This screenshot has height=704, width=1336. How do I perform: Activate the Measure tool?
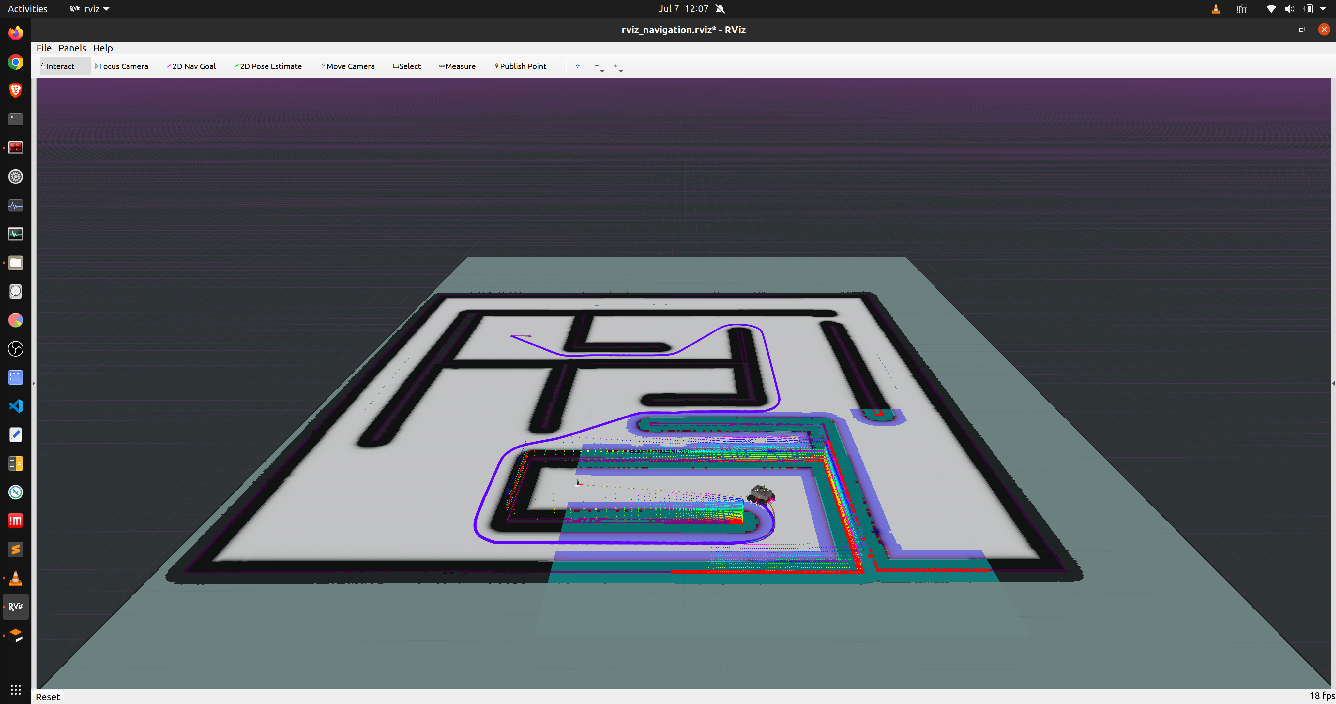pos(457,66)
